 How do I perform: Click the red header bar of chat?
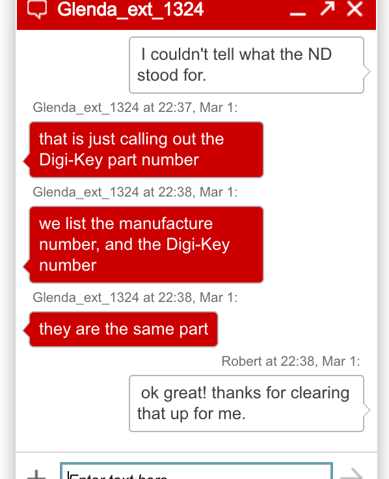[x=196, y=15]
